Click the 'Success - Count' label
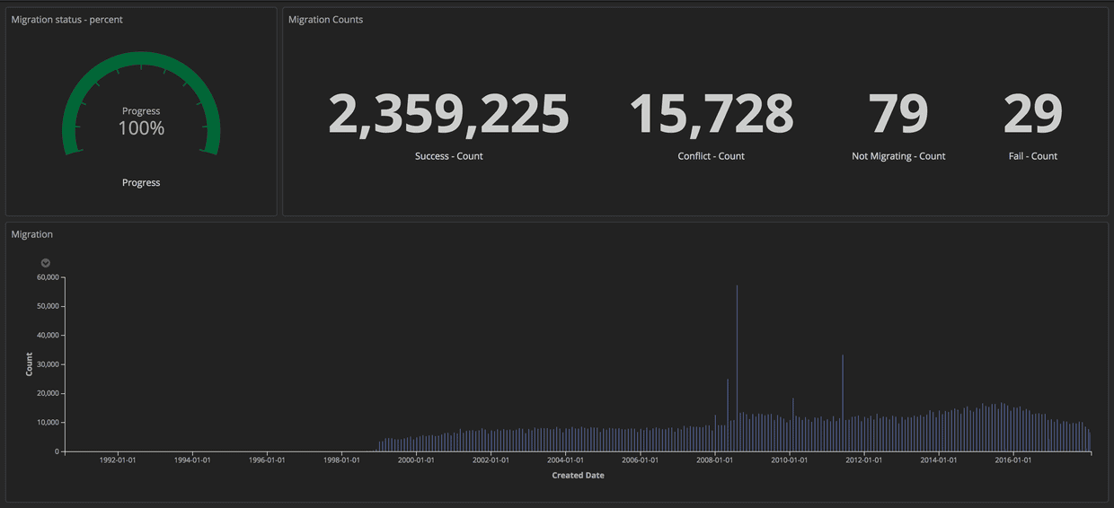 pyautogui.click(x=448, y=156)
